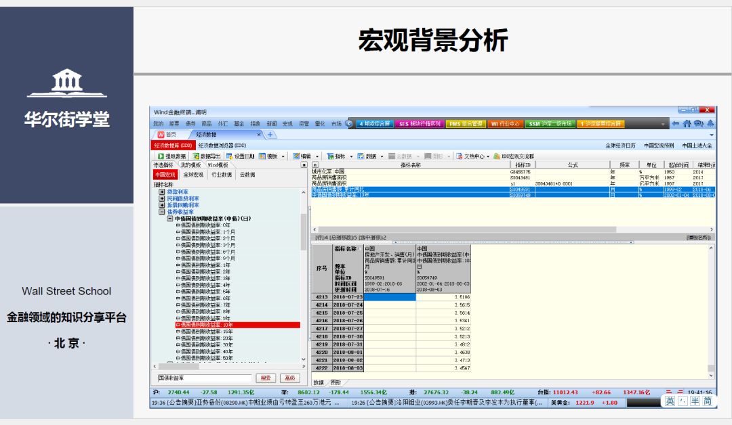
Task: Open the 基金 menu
Action: (239, 124)
